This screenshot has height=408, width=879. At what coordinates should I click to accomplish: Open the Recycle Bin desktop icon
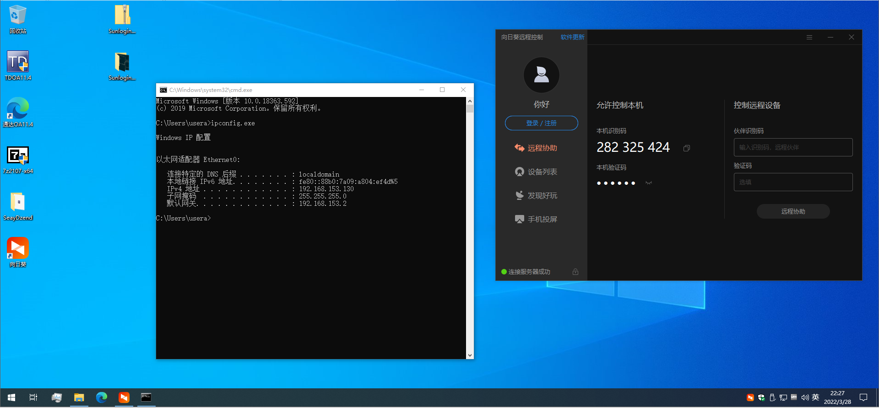coord(18,19)
